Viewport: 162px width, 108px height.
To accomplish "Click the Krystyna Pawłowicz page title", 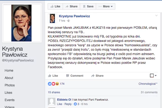I will (15, 52).
